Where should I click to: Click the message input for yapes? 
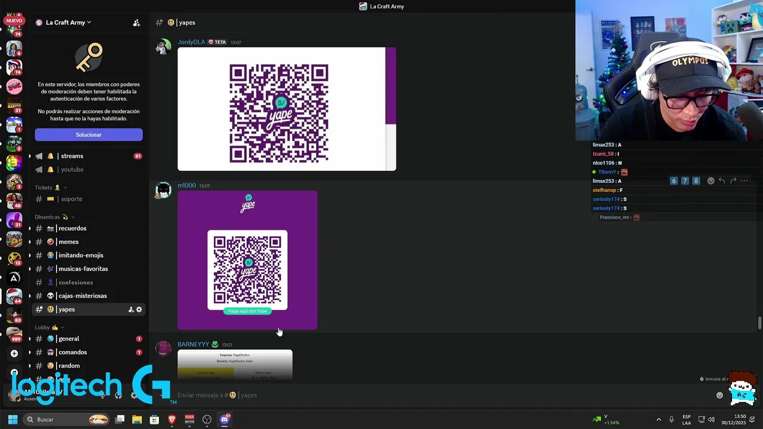(441, 395)
